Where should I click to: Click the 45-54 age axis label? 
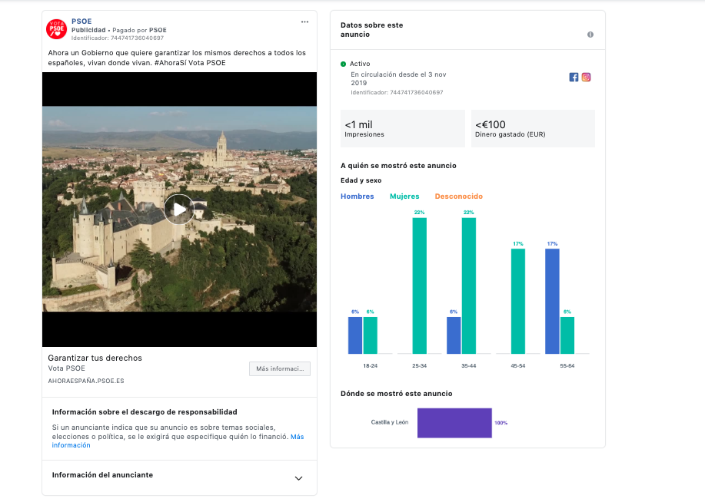coord(518,366)
